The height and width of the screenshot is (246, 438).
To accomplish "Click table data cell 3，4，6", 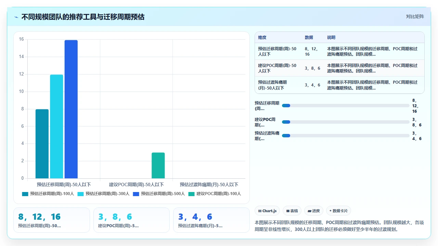I will 312,85.
